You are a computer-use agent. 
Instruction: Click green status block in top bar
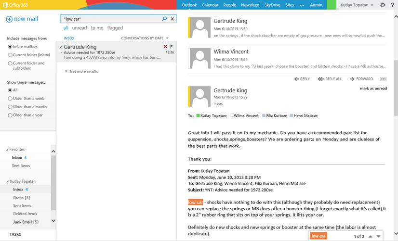[332, 5]
